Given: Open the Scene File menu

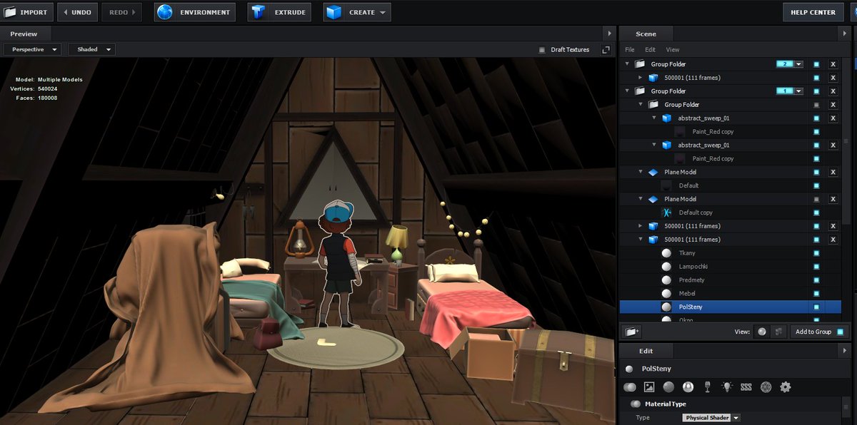Looking at the screenshot, I should [x=629, y=50].
